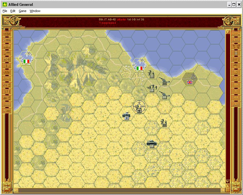The image size is (243, 195).
Task: Click the Allied General star title icon
Action: pos(5,4)
